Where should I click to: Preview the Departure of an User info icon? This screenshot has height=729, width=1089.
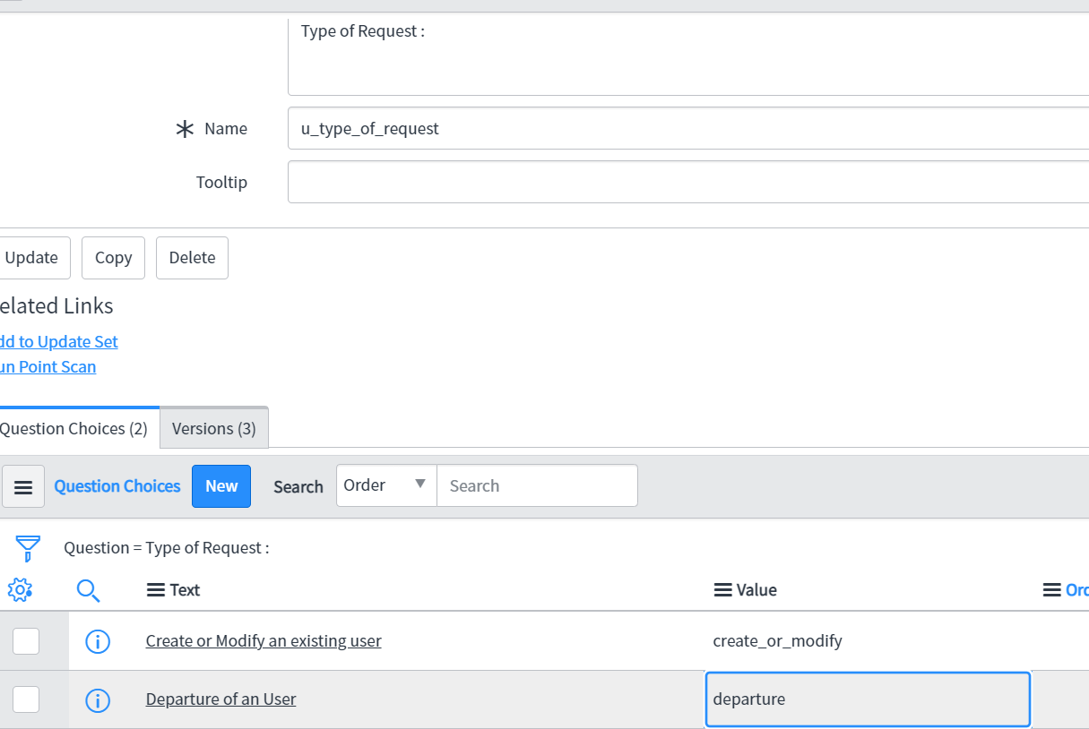coord(97,699)
